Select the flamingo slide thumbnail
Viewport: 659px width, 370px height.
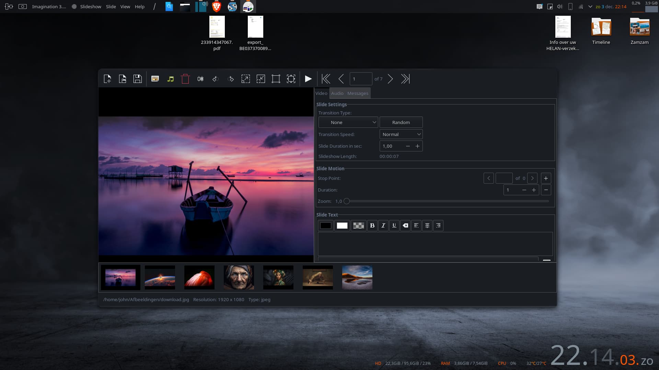click(x=199, y=277)
